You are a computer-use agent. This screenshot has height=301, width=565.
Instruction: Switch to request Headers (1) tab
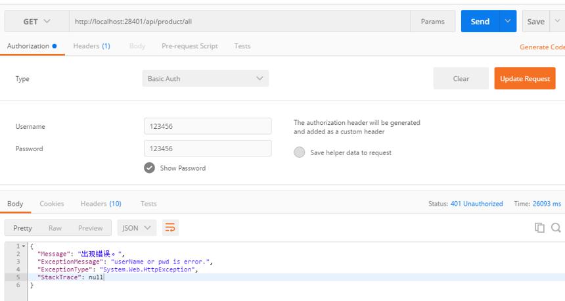point(91,46)
